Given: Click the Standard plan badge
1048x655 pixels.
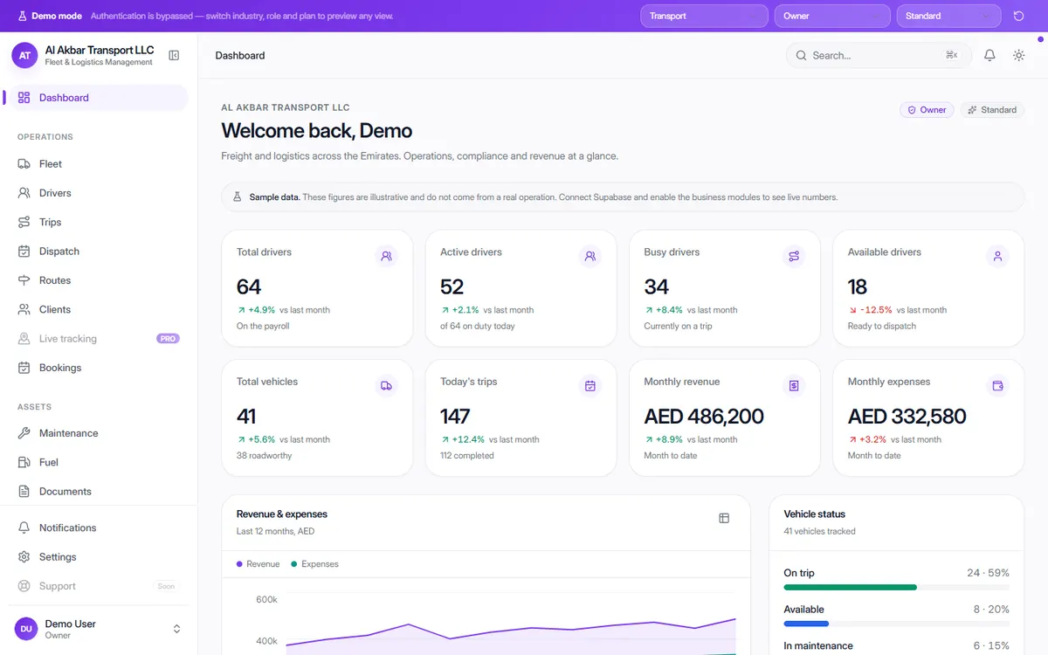Looking at the screenshot, I should coord(992,110).
